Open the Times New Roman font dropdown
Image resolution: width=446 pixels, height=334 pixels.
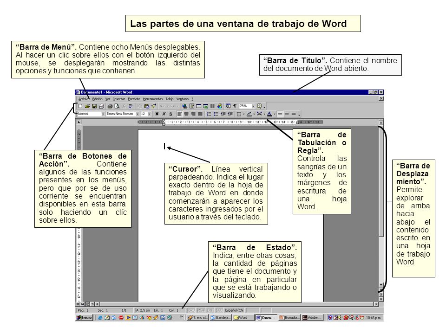pyautogui.click(x=138, y=114)
